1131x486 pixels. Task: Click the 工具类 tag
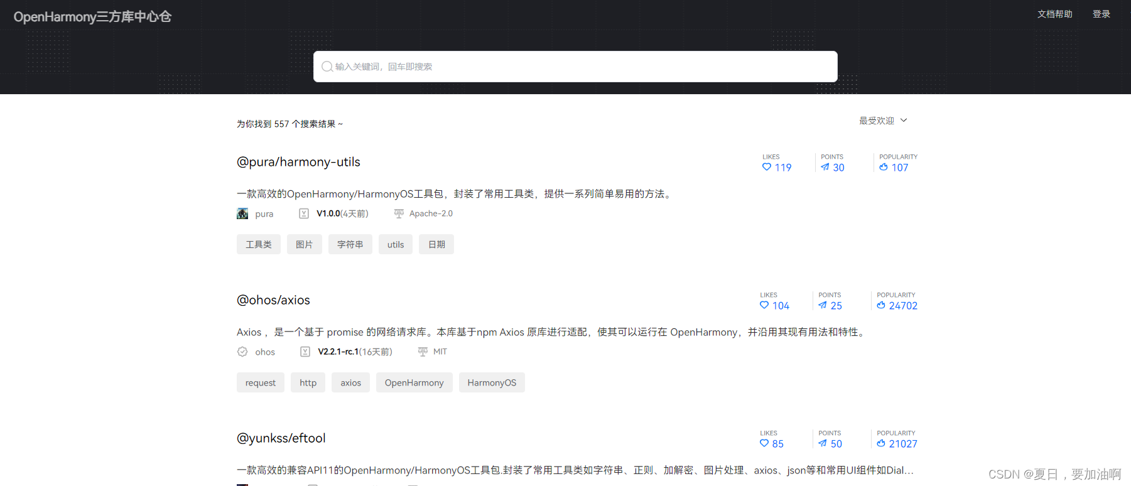(x=259, y=244)
